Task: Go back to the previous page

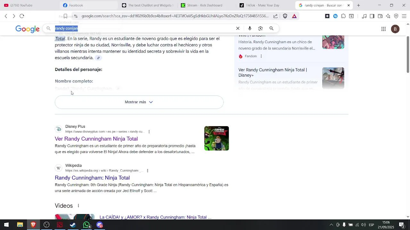Action: (x=6, y=16)
